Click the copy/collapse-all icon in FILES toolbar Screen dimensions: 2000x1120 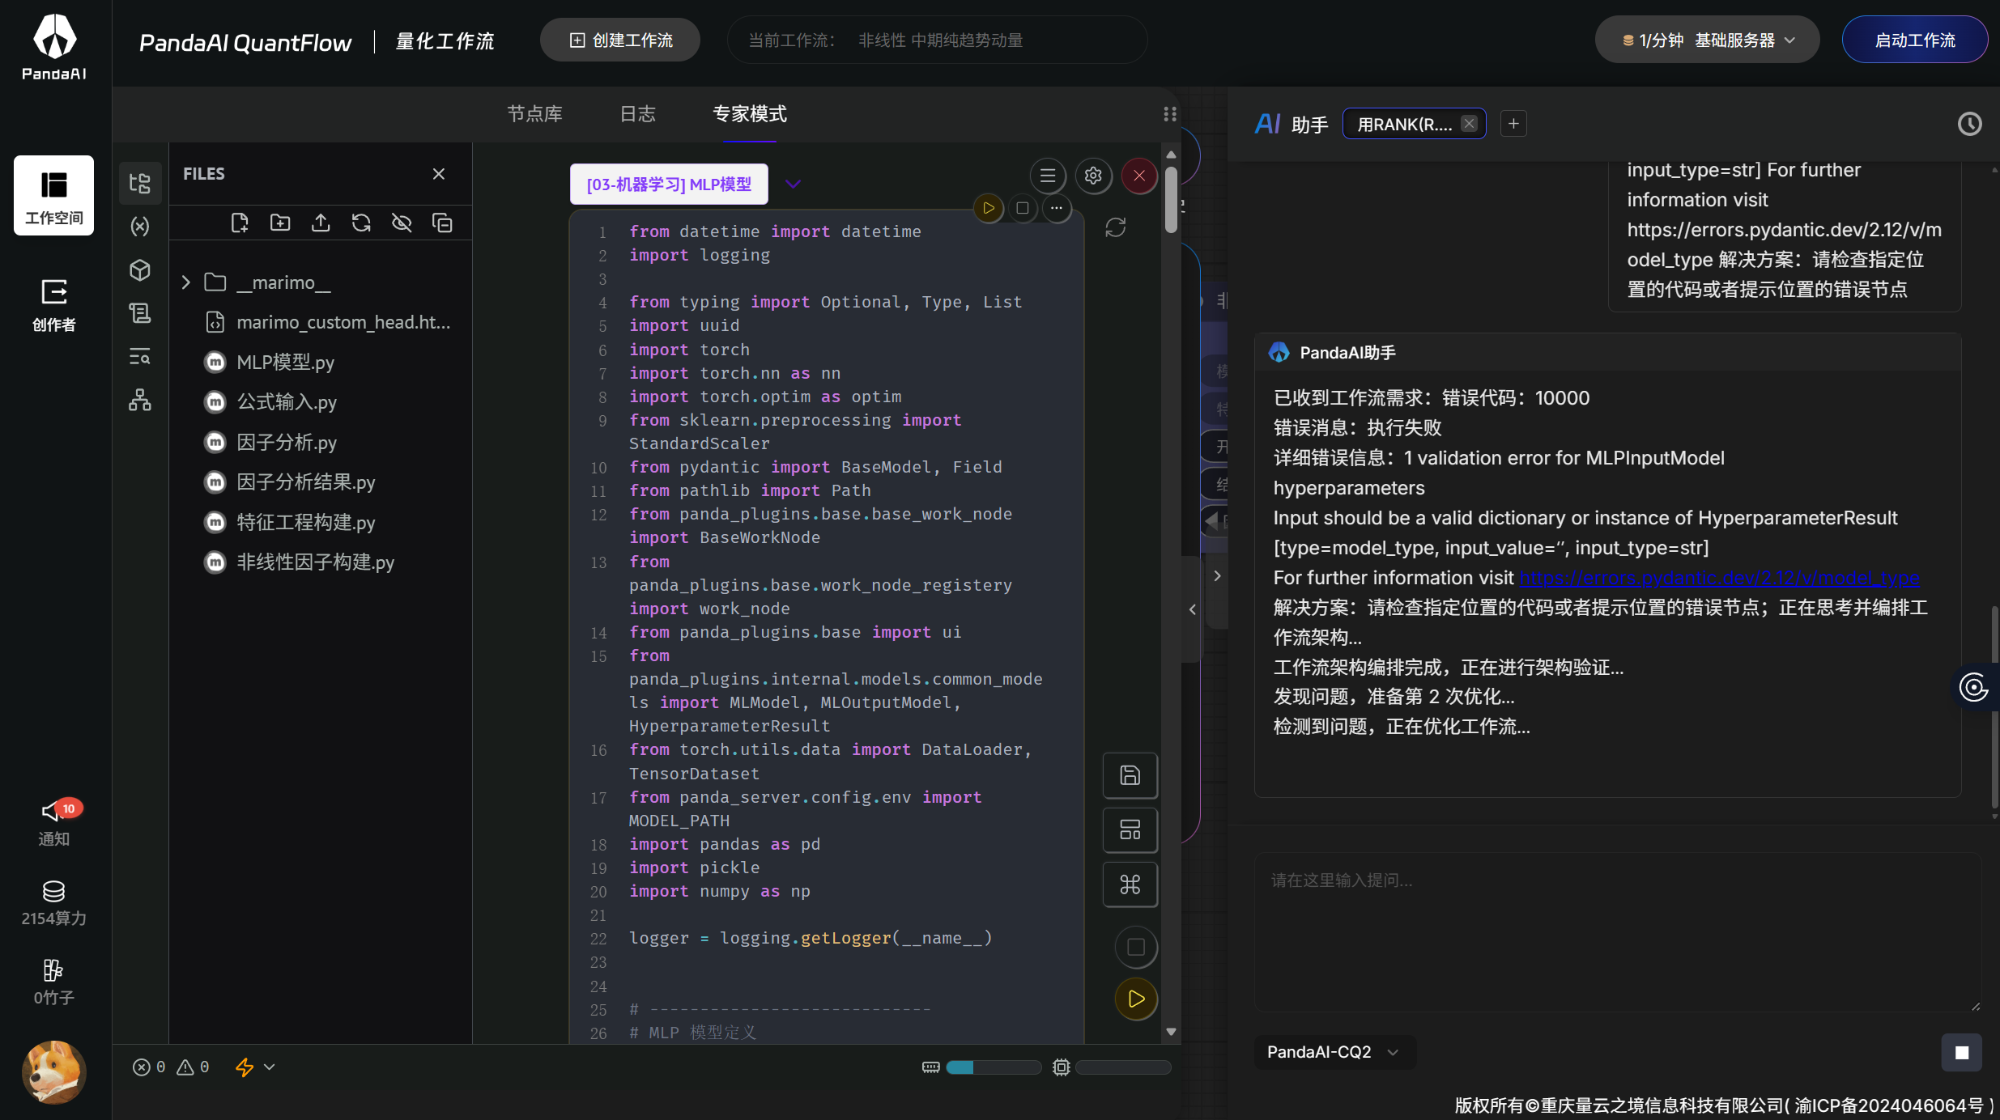442,223
